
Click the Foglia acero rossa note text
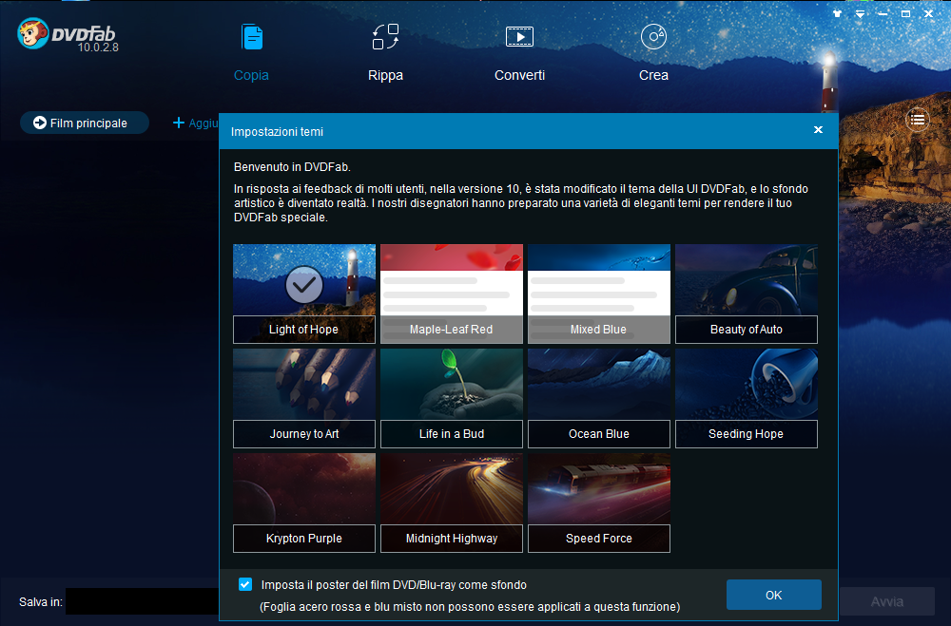[470, 607]
